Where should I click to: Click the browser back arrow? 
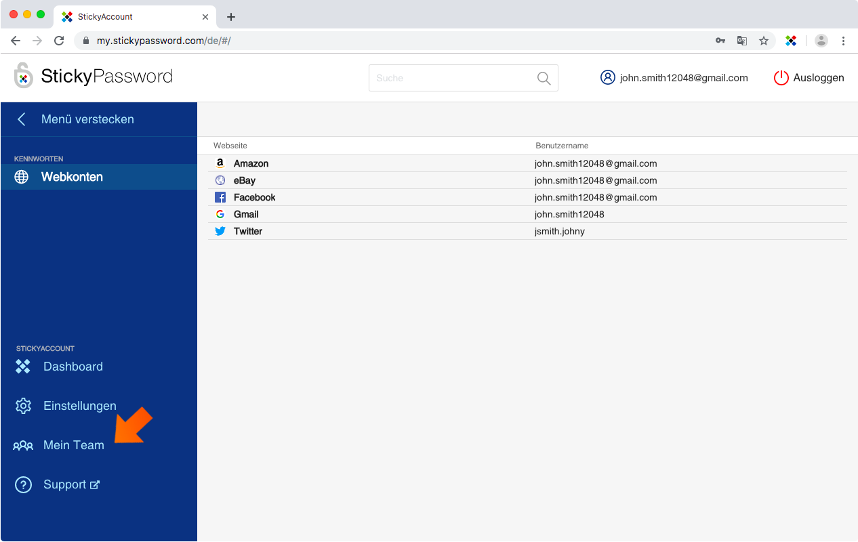[16, 41]
